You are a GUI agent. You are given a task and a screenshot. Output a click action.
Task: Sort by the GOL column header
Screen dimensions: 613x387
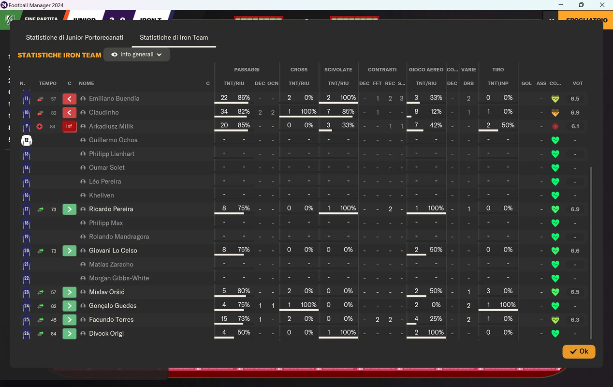pyautogui.click(x=526, y=83)
